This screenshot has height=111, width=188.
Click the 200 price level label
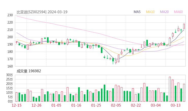10,37
